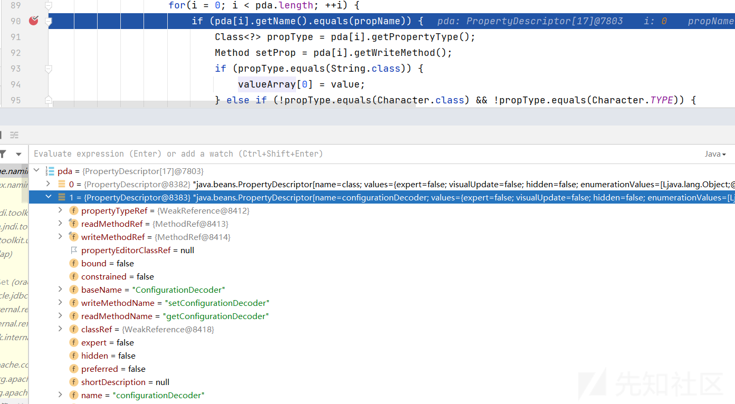The width and height of the screenshot is (735, 404).
Task: Select the writeMethodName variable row
Action: coord(175,303)
